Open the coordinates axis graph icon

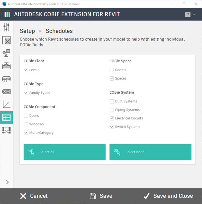[x=6, y=104]
